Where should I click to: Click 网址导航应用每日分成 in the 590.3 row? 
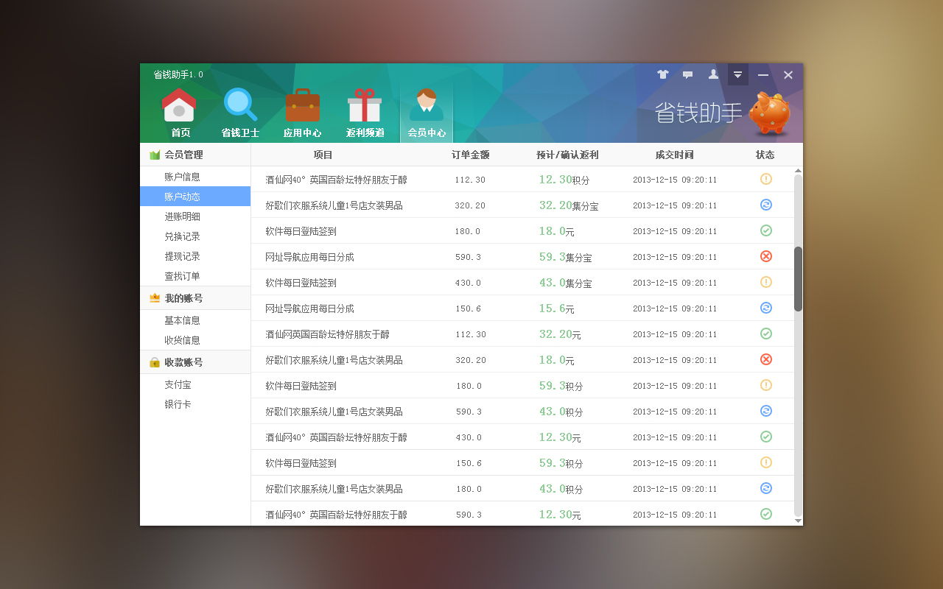click(x=309, y=257)
